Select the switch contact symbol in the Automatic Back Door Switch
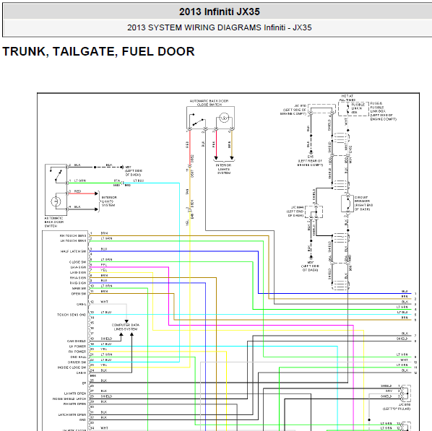 (x=56, y=175)
